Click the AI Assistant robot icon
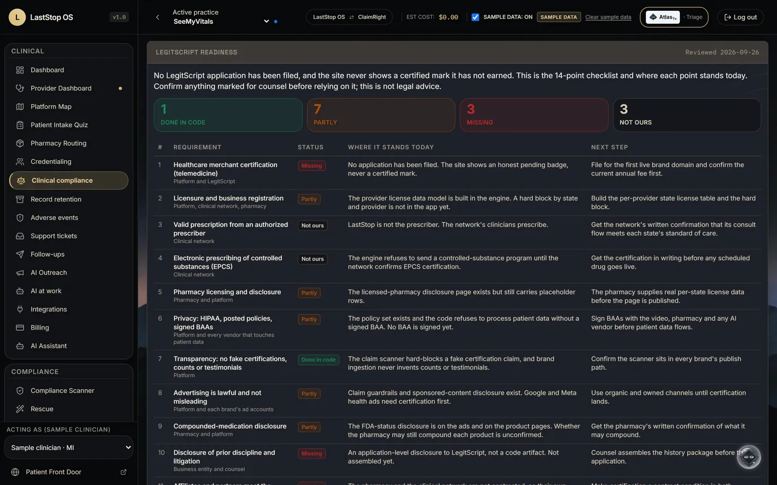The height and width of the screenshot is (485, 777). coord(20,346)
